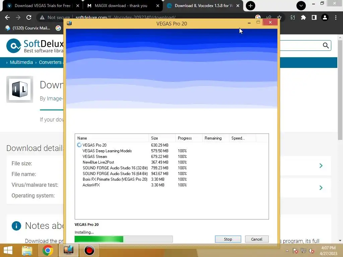Viewport: 343px width, 257px height.
Task: Close the Download VEGAS Trials tab
Action: pyautogui.click(x=78, y=6)
